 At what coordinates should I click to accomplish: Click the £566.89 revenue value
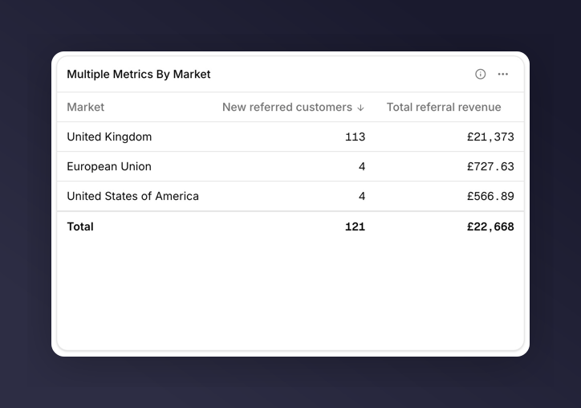[x=490, y=196]
